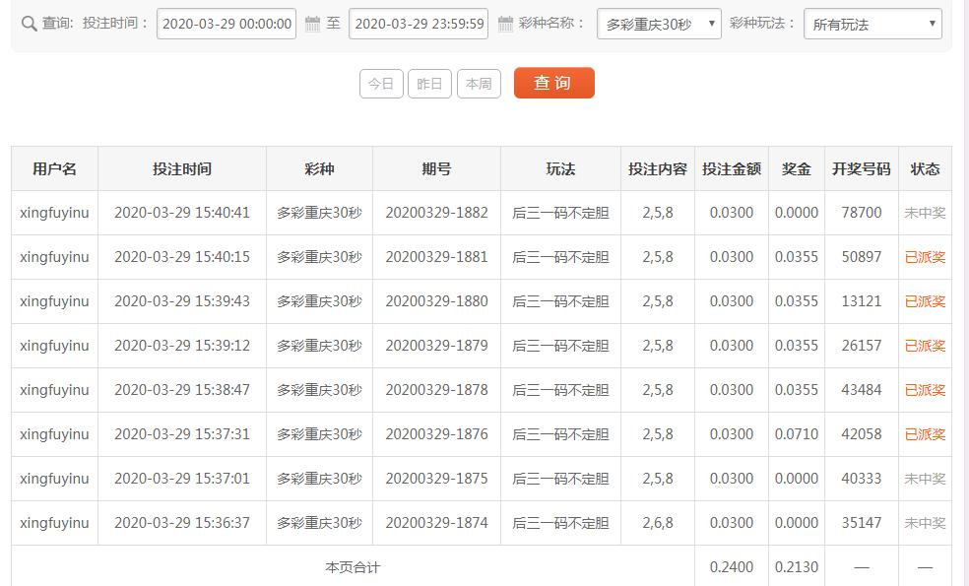Click the start time input field
Screen dimensions: 969x586
pos(226,24)
